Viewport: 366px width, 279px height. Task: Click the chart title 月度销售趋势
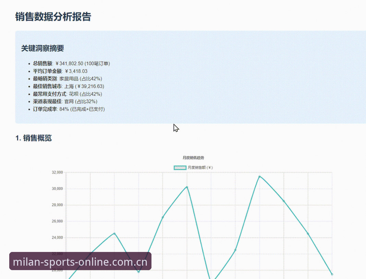[193, 158]
